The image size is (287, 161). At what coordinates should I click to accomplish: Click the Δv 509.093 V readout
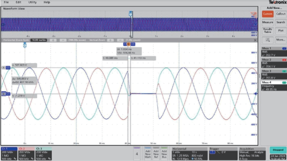point(24,80)
